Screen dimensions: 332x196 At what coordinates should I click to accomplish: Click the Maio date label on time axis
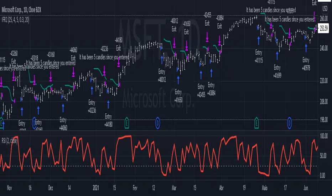point(265,188)
